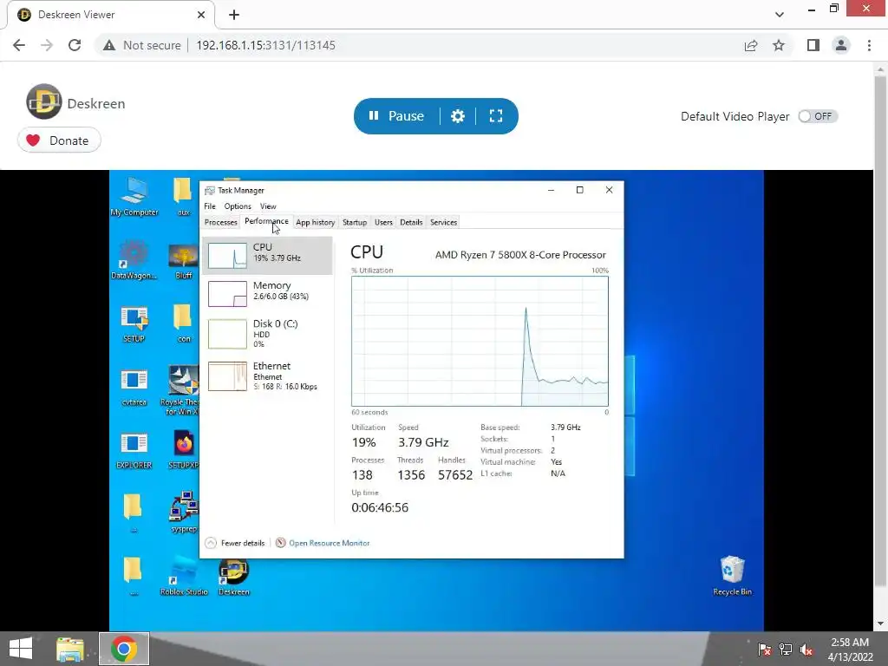
Task: Toggle Default Video Player switch
Action: click(x=817, y=116)
